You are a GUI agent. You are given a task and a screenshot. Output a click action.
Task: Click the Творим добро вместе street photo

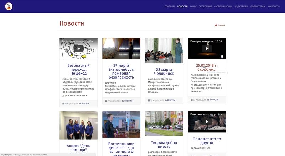pyautogui.click(x=164, y=124)
